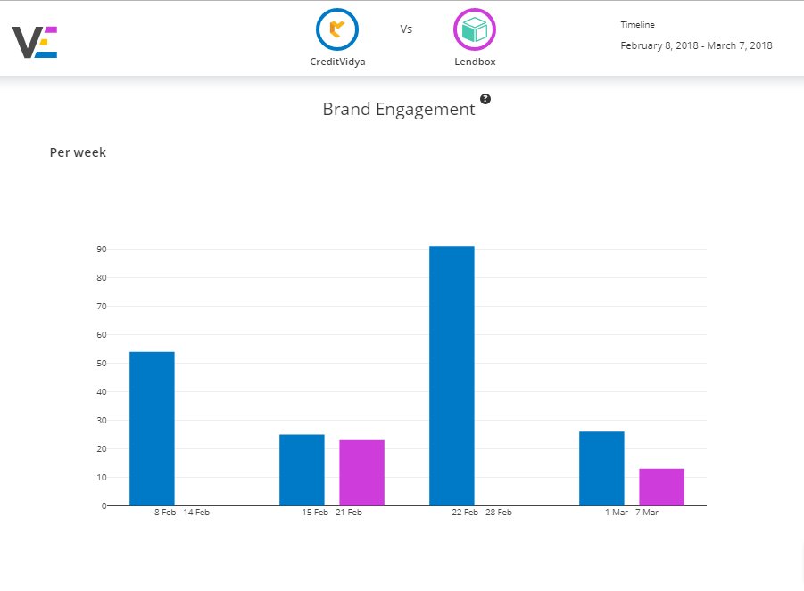Select the tall blue bar for 22 Feb - 28 Feb

tap(452, 374)
